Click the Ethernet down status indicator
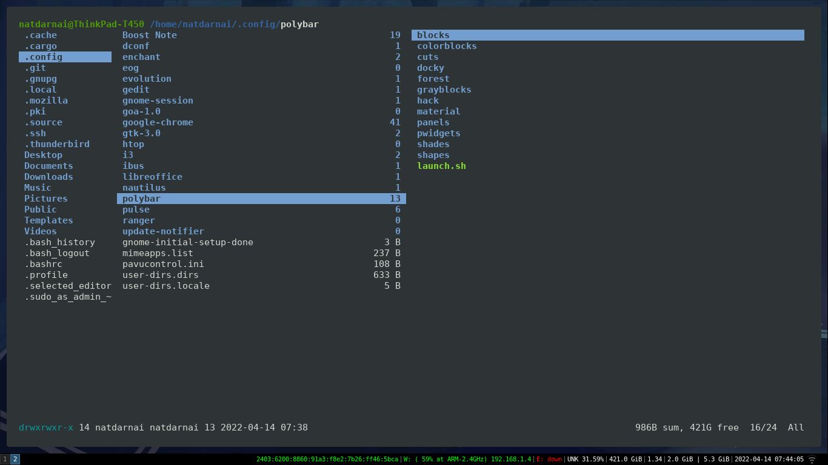This screenshot has height=465, width=828. (x=549, y=460)
